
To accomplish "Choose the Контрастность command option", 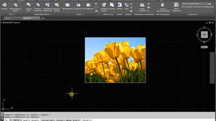I will coord(48,120).
